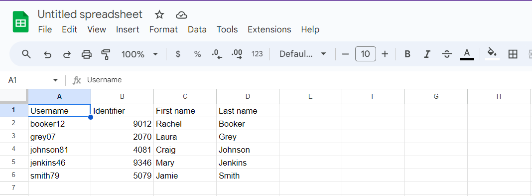532x196 pixels.
Task: Open the Format menu
Action: [x=163, y=29]
